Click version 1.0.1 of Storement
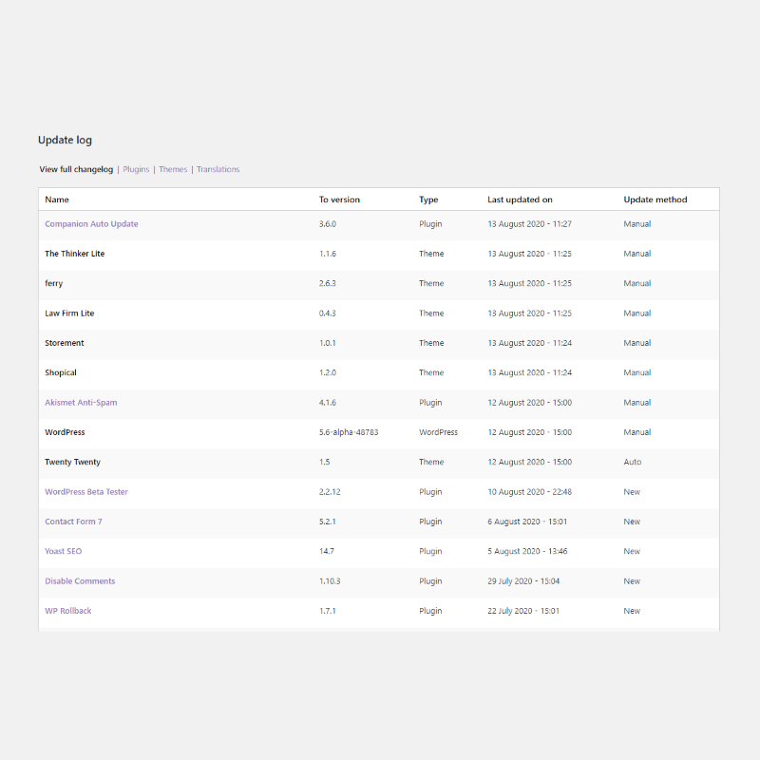The width and height of the screenshot is (760, 760). point(328,343)
